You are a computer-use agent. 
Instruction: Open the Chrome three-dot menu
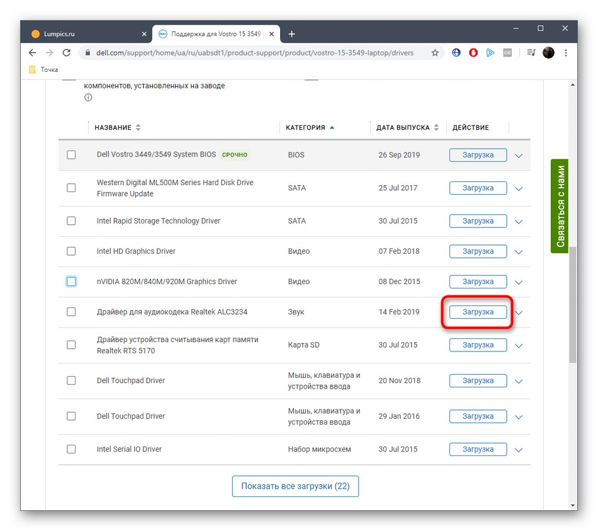(x=566, y=53)
